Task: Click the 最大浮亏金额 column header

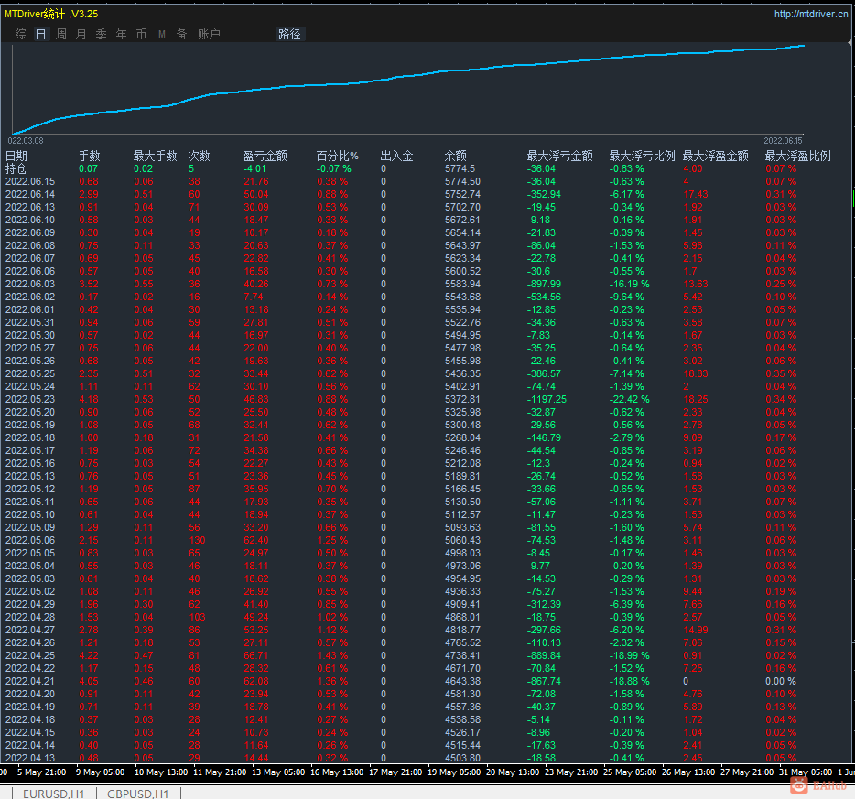Action: point(560,156)
